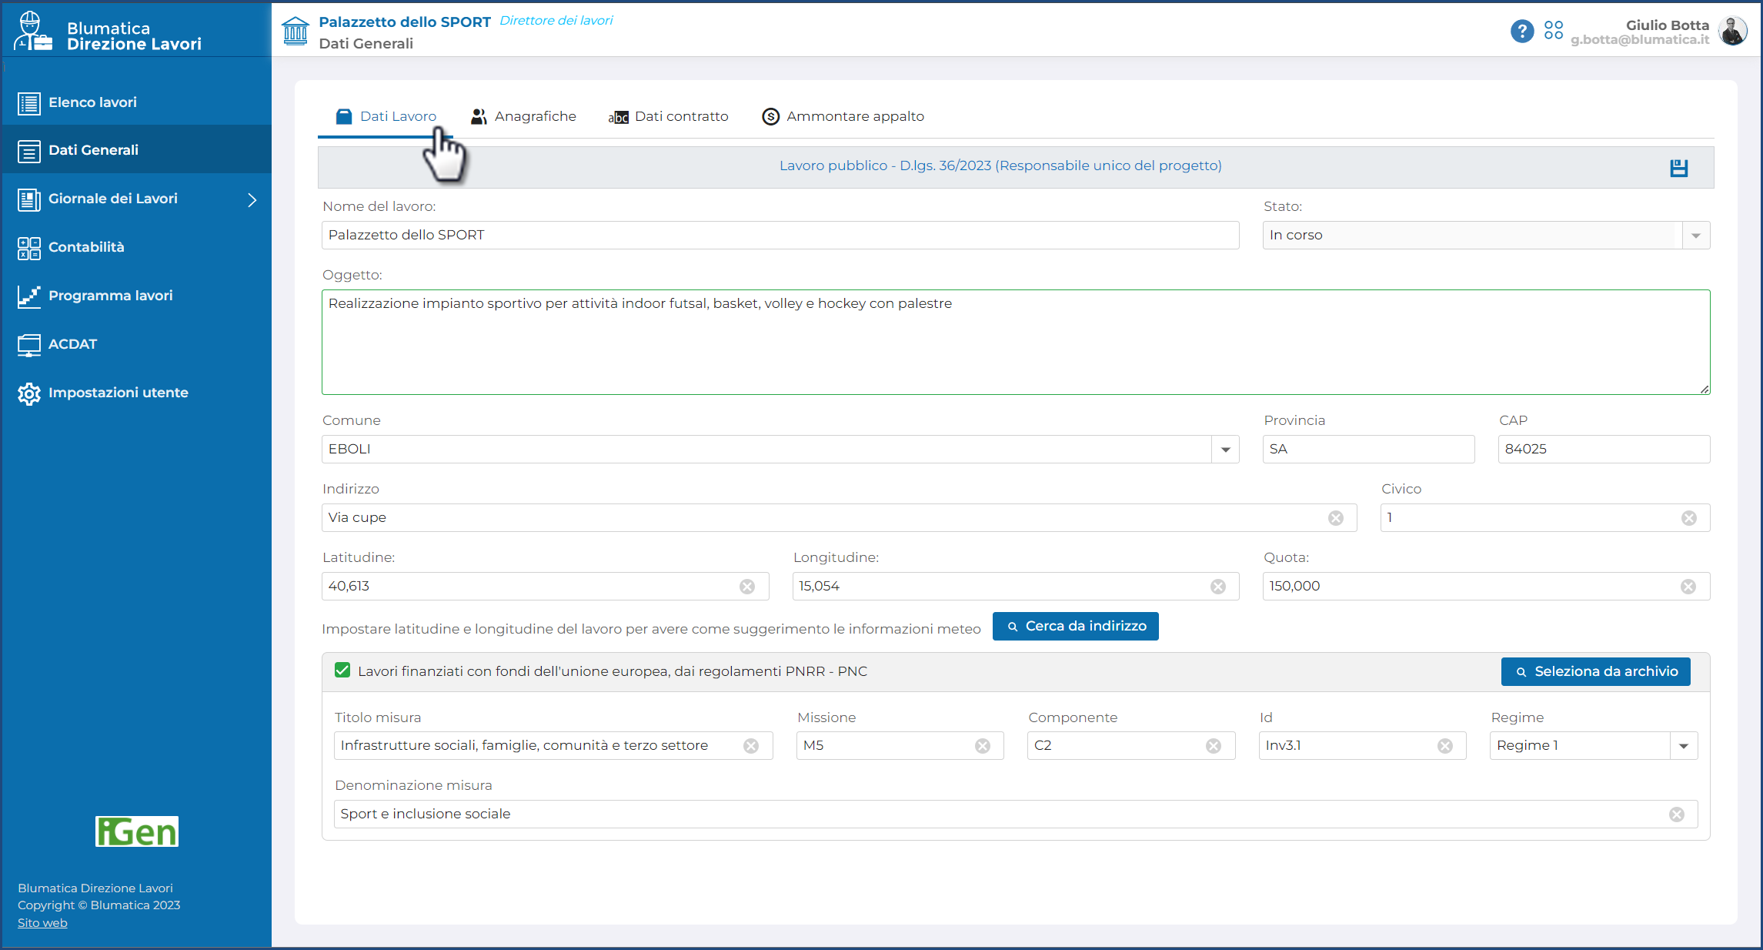Open the apps grid icon
This screenshot has width=1763, height=950.
1553,31
